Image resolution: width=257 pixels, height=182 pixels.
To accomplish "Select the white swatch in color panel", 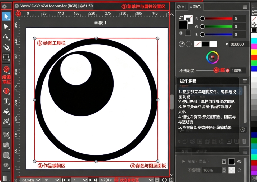I will tap(213, 44).
